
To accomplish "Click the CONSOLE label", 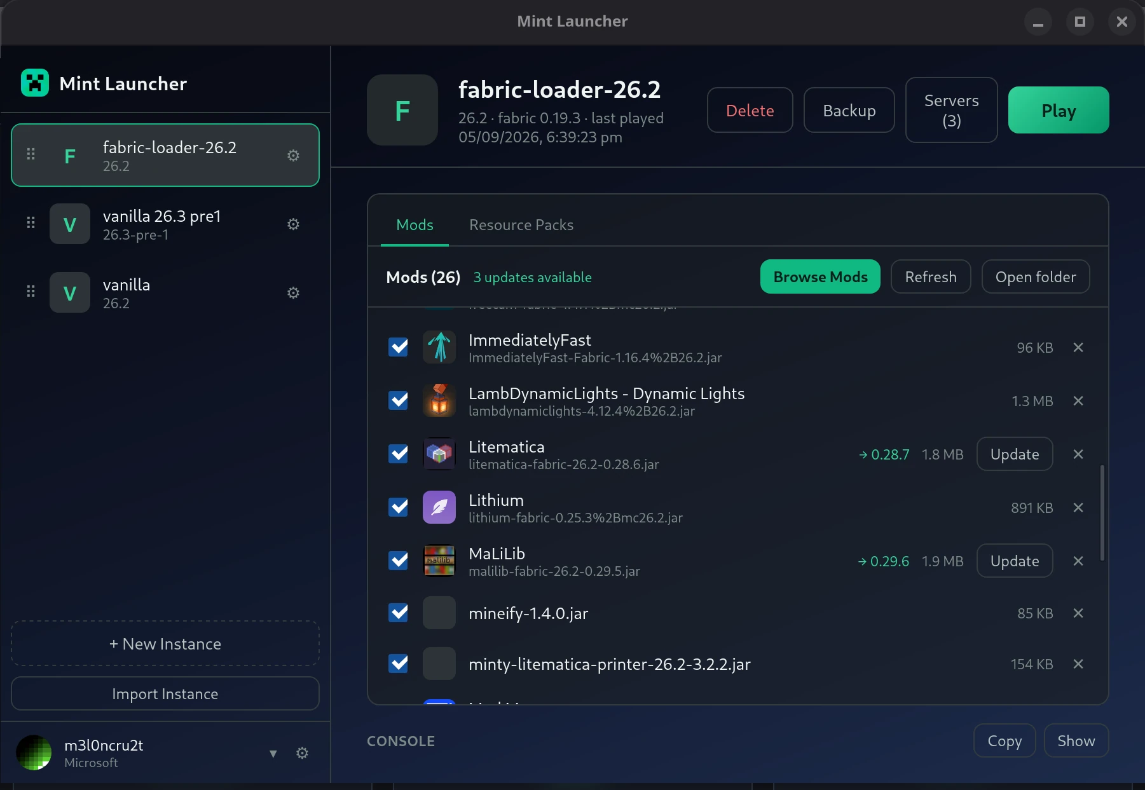I will click(x=401, y=741).
